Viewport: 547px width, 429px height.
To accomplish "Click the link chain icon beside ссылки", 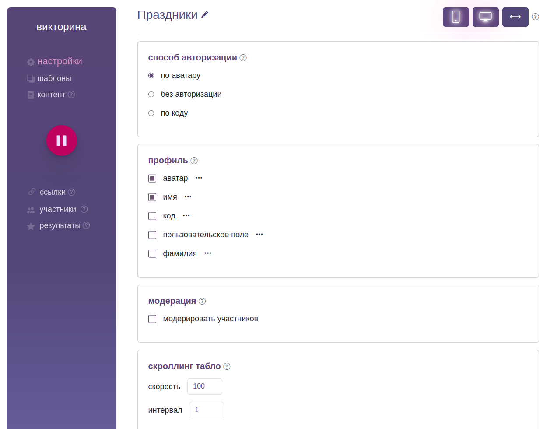I will 32,192.
